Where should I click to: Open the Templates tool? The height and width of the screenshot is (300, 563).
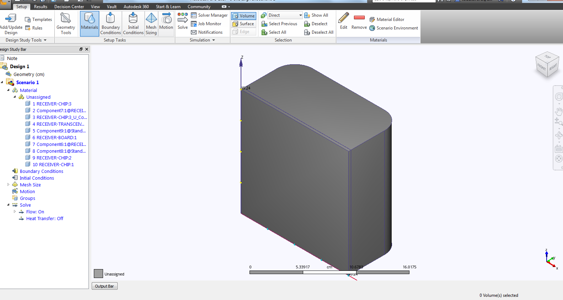click(38, 20)
